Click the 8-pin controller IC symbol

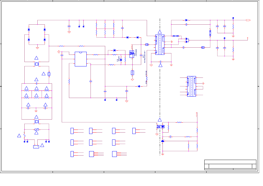coord(81,59)
